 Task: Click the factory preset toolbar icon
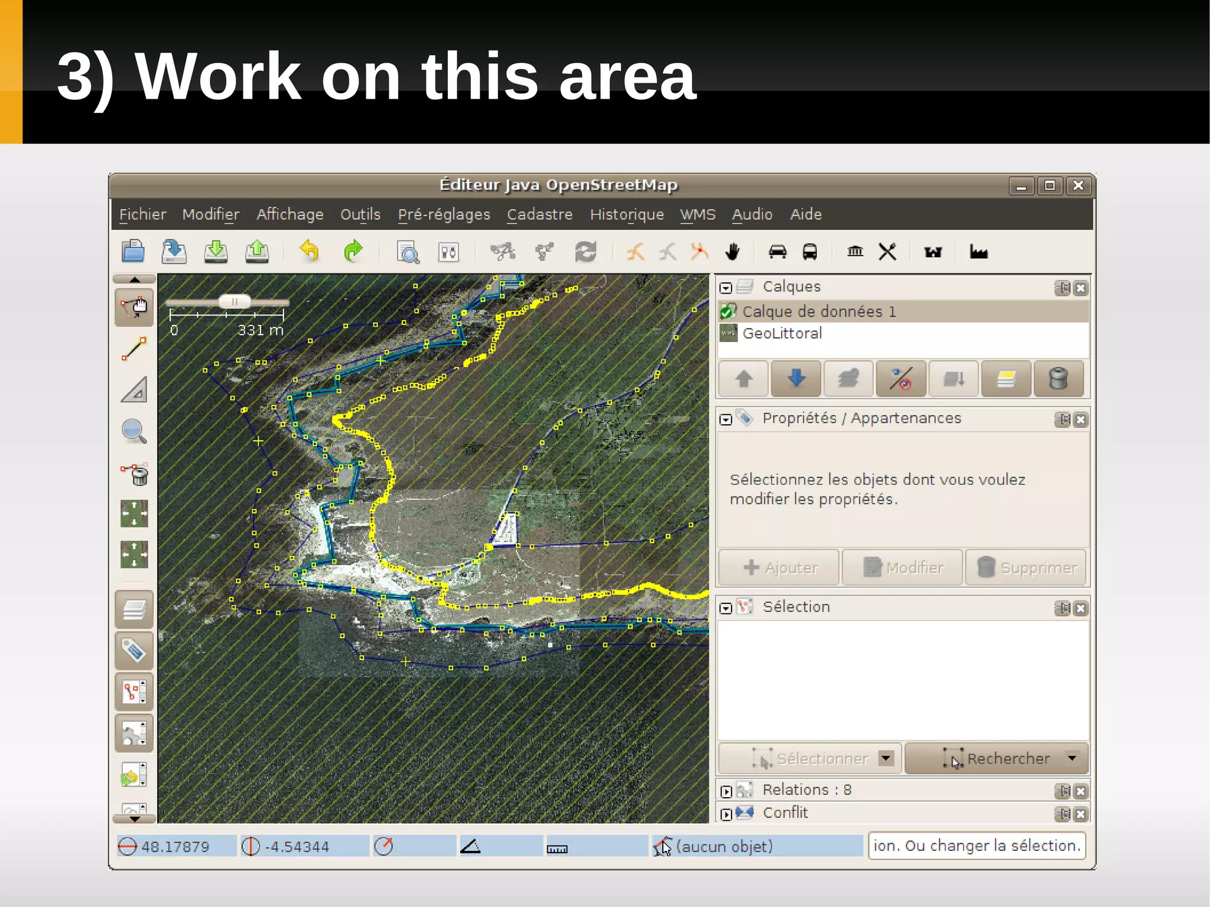point(978,252)
